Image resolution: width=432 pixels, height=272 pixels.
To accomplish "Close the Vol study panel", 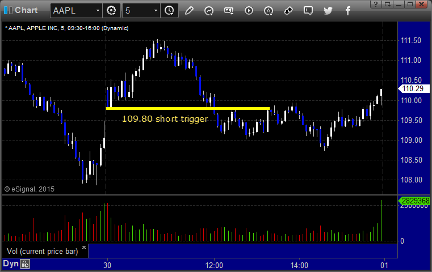I will coord(84,247).
